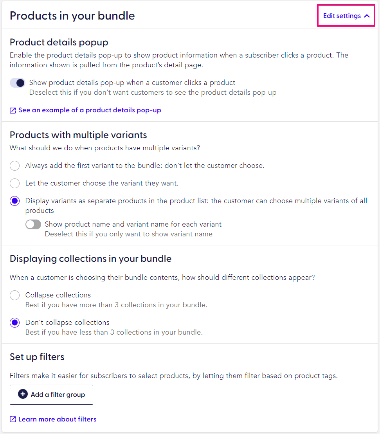Screen dimensions: 380x434
Task: Click the Set up filters heading
Action: coord(37,357)
